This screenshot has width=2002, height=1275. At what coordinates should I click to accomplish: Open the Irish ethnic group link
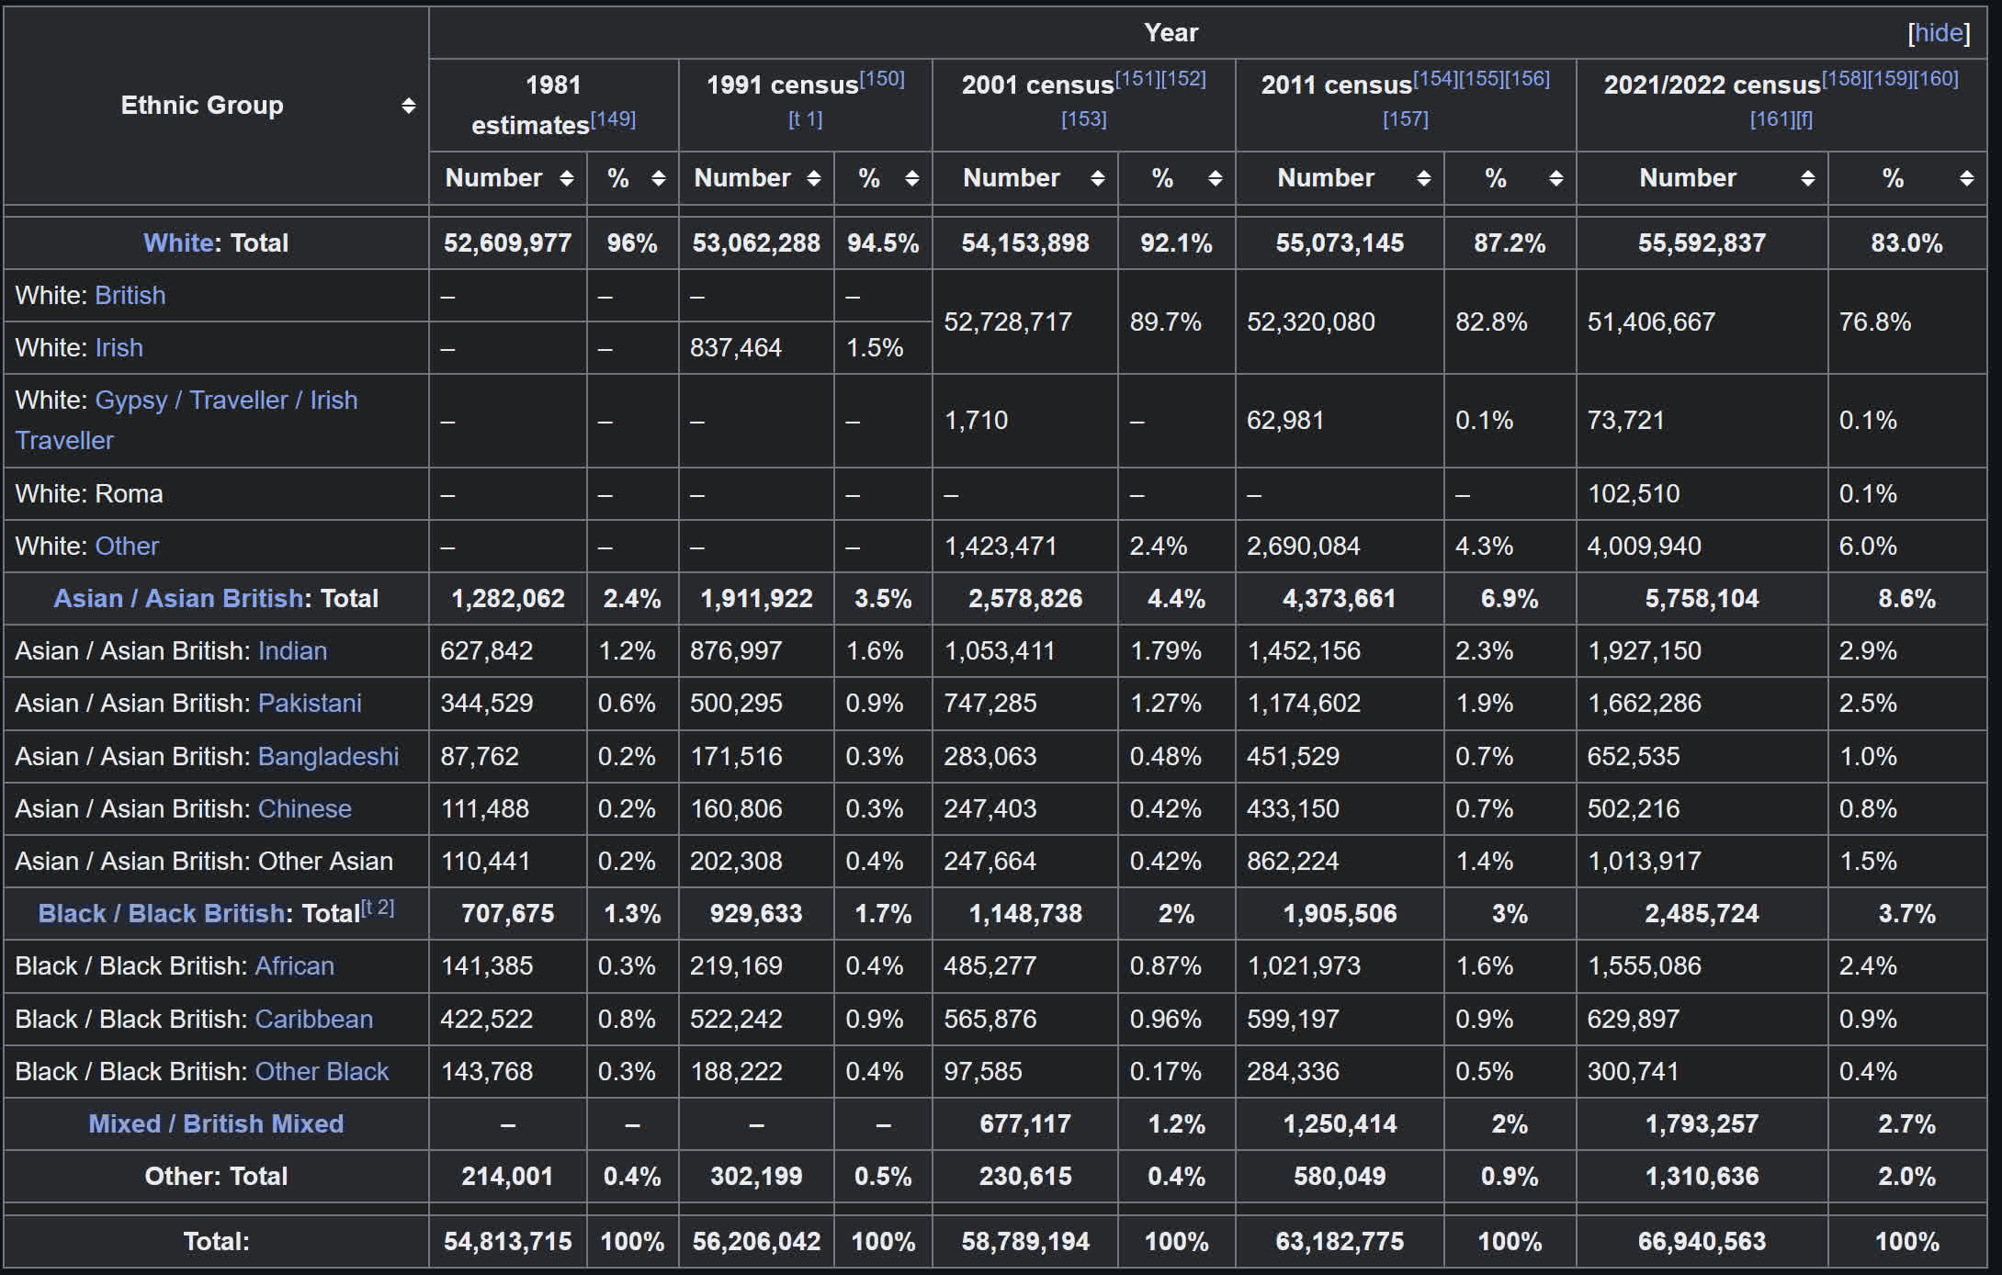[119, 347]
